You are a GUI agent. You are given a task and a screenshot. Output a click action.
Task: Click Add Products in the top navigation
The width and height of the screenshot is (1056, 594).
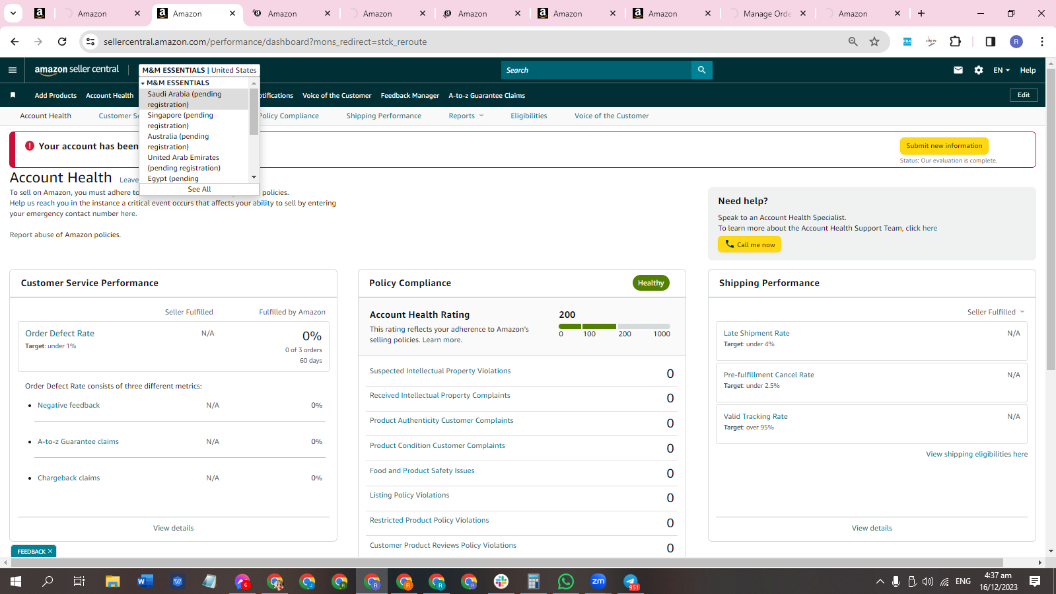click(55, 96)
